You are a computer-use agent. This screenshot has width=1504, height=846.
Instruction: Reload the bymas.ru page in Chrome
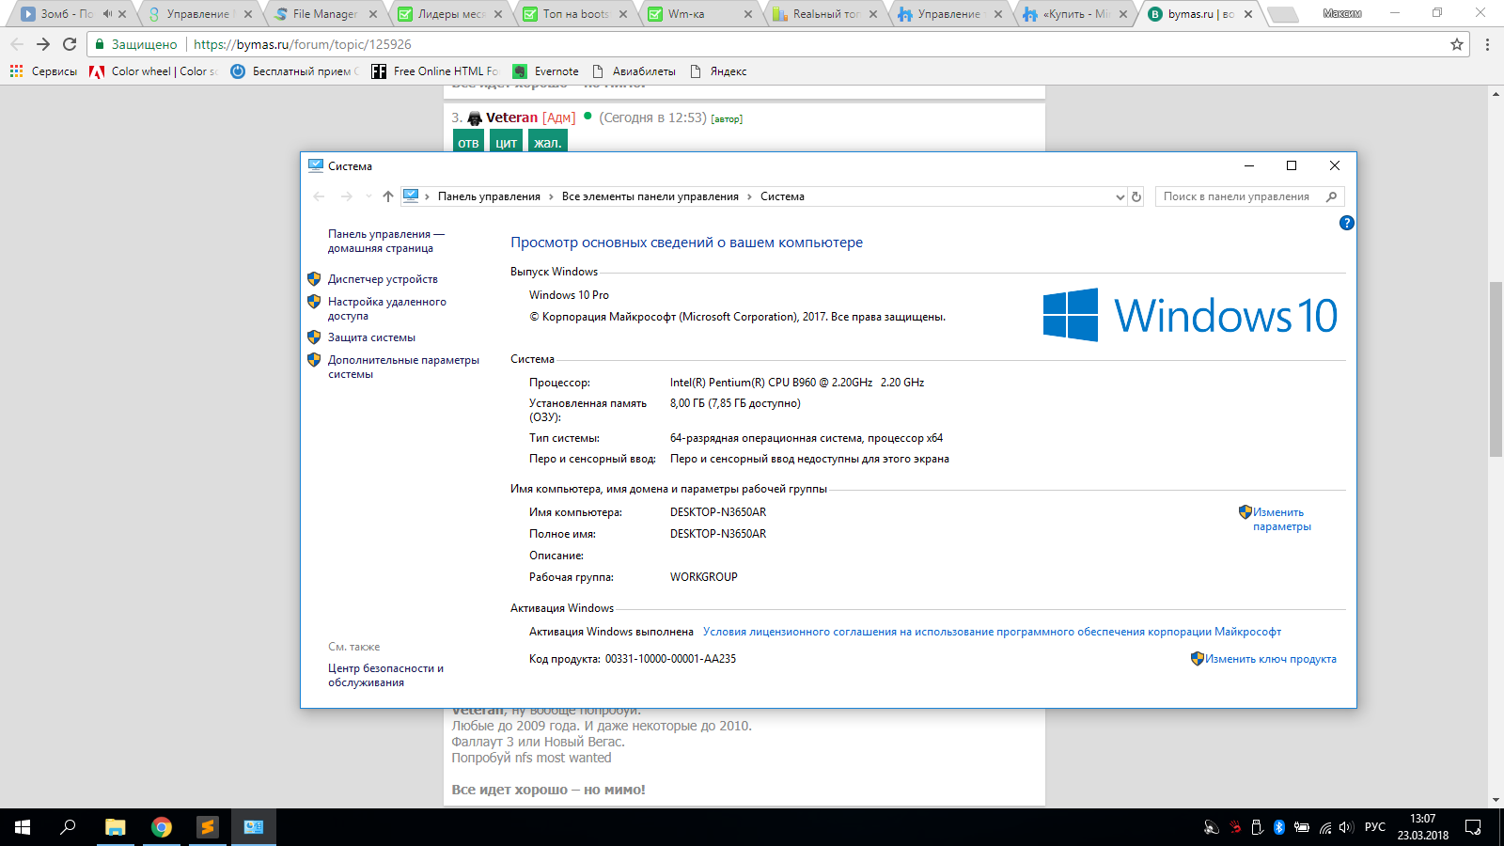(x=70, y=44)
